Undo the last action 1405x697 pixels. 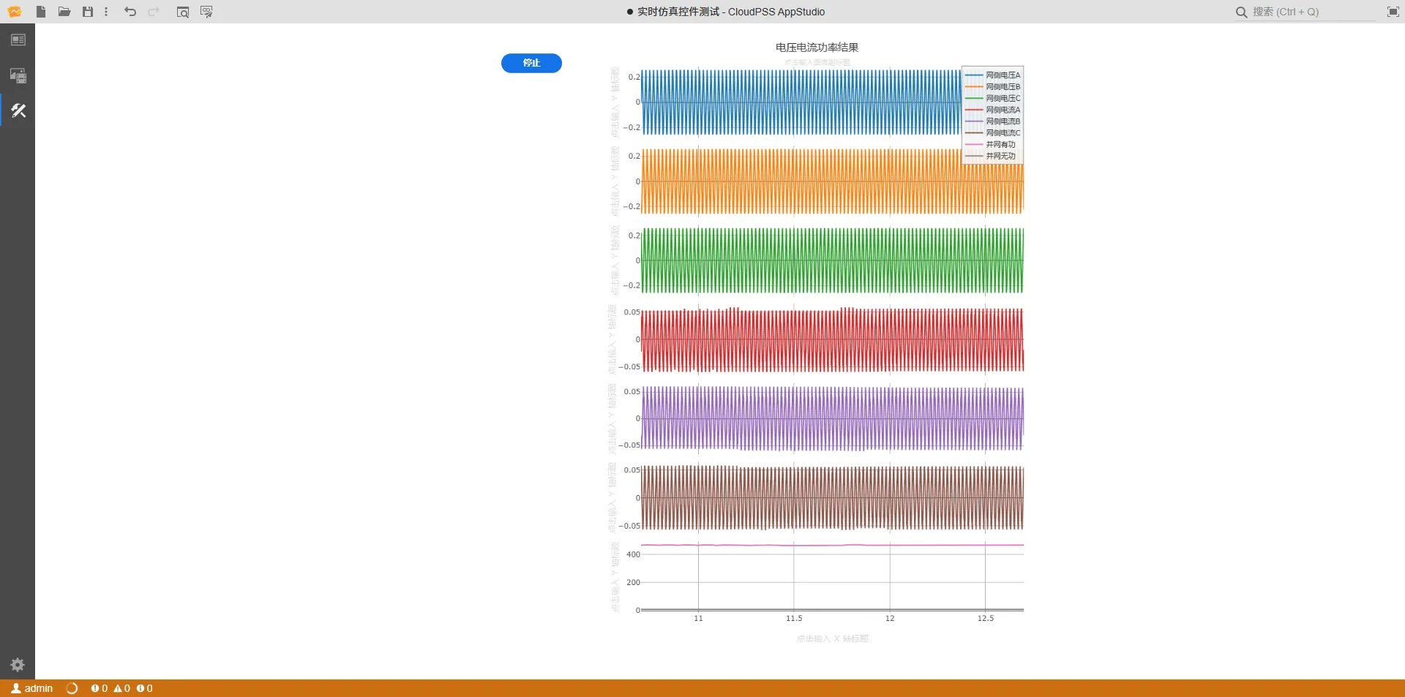(x=130, y=12)
